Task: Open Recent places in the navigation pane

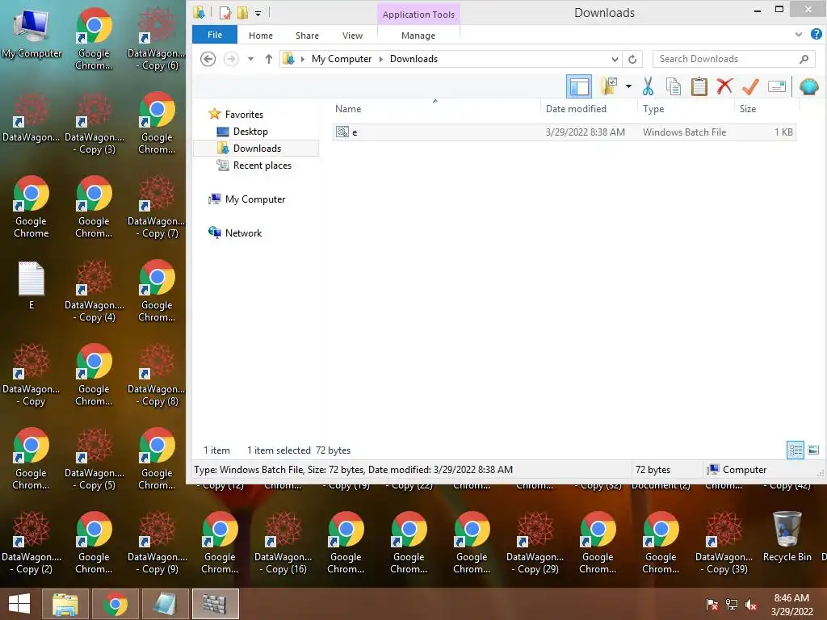Action: (x=262, y=165)
